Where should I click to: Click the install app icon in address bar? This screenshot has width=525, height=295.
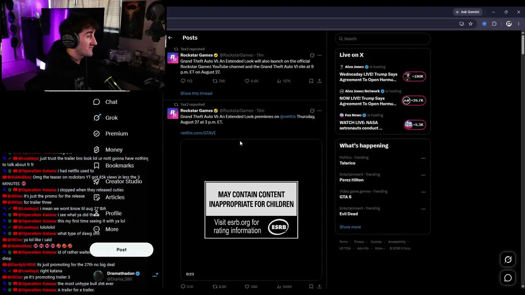(x=462, y=24)
